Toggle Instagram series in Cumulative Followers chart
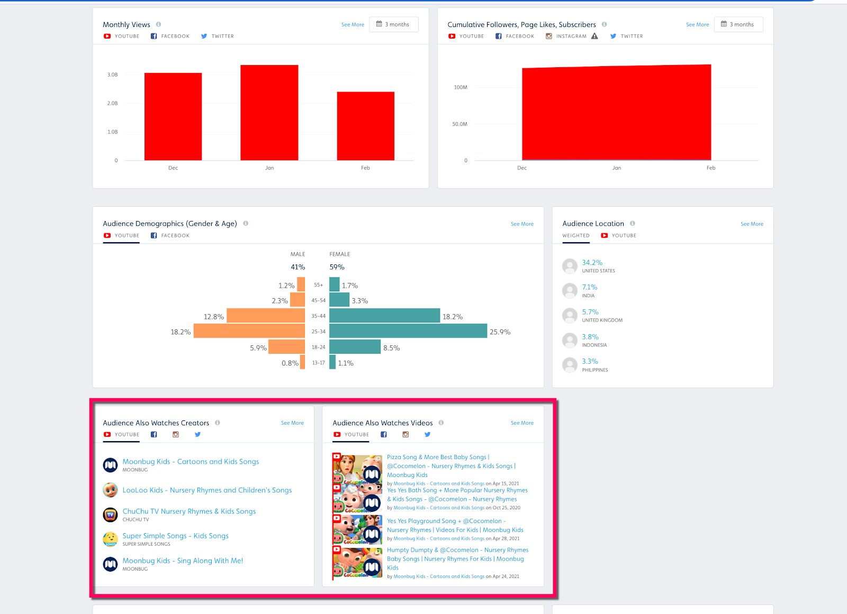Image resolution: width=847 pixels, height=614 pixels. 566,36
